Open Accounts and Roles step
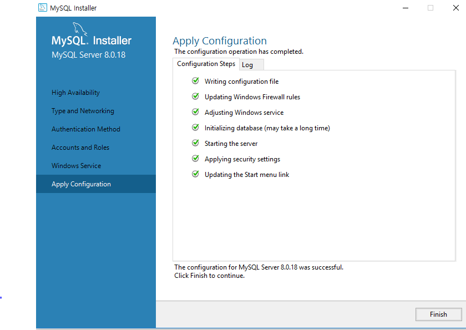This screenshot has height=330, width=466. click(x=80, y=148)
